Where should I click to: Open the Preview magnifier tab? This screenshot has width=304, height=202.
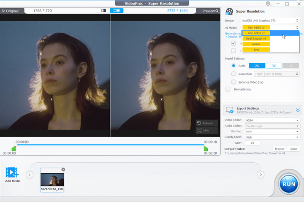coord(210,11)
